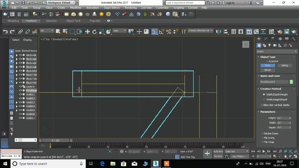
Task: Click the BiFold door type button
Action: click(x=268, y=70)
